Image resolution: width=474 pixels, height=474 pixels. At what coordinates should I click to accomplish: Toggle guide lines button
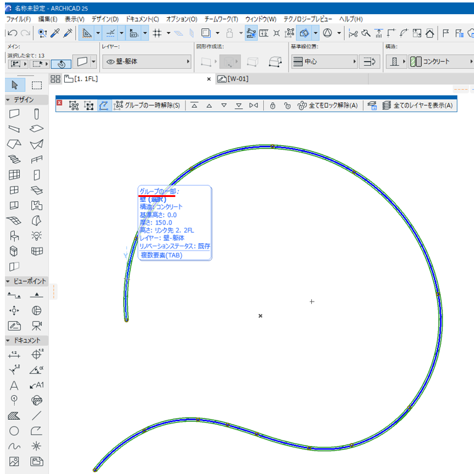point(87,33)
